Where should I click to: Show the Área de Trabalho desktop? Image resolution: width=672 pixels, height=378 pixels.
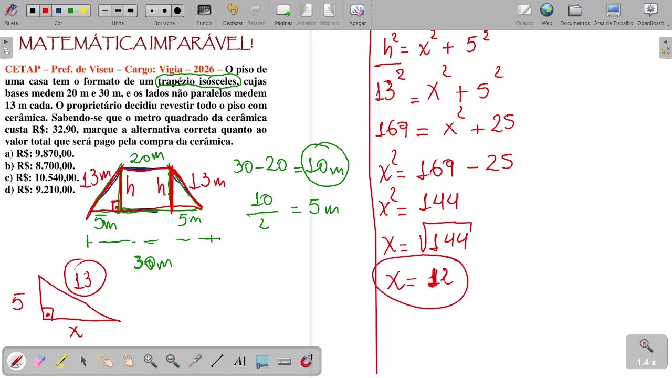click(613, 14)
